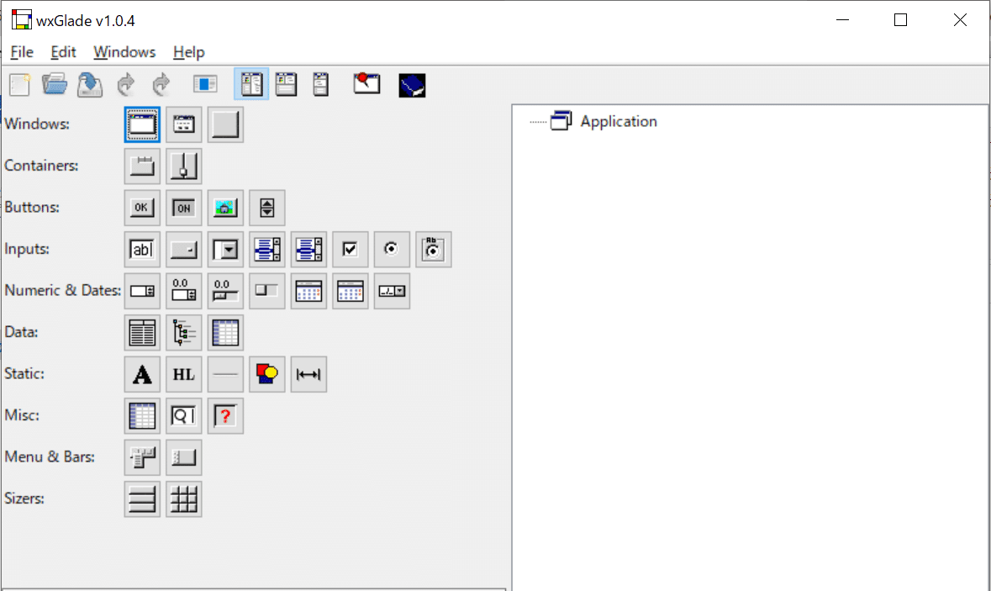991x591 pixels.
Task: Open the File menu
Action: pos(22,52)
